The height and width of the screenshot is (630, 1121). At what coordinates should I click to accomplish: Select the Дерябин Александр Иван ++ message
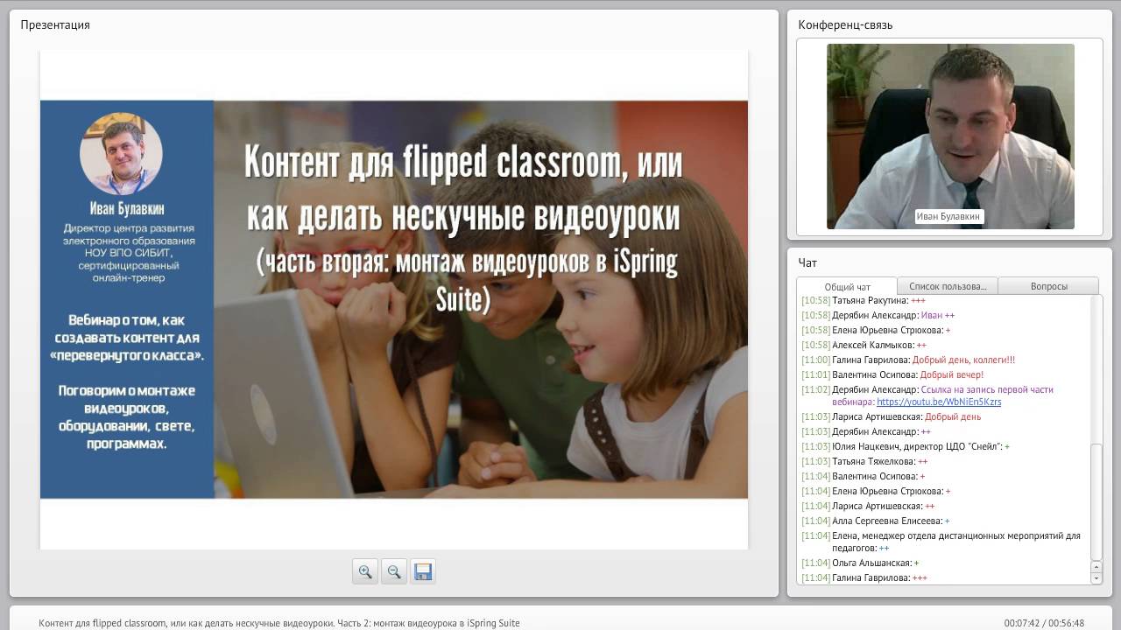[878, 315]
